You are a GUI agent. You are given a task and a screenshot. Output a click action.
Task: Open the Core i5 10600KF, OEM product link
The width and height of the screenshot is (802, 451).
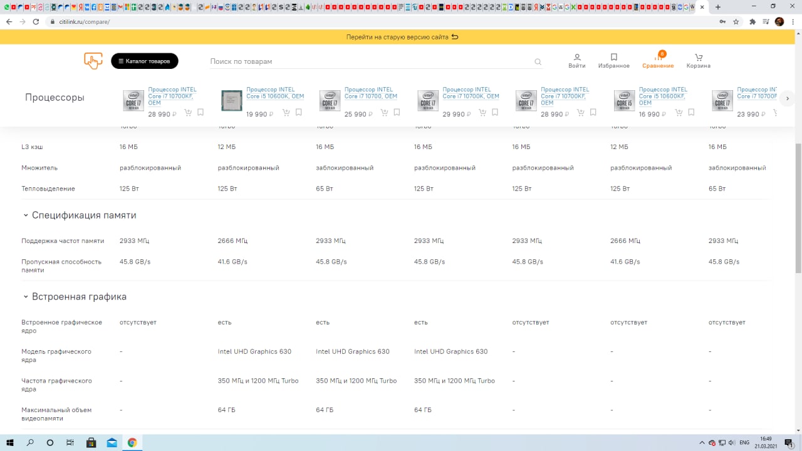(x=663, y=96)
